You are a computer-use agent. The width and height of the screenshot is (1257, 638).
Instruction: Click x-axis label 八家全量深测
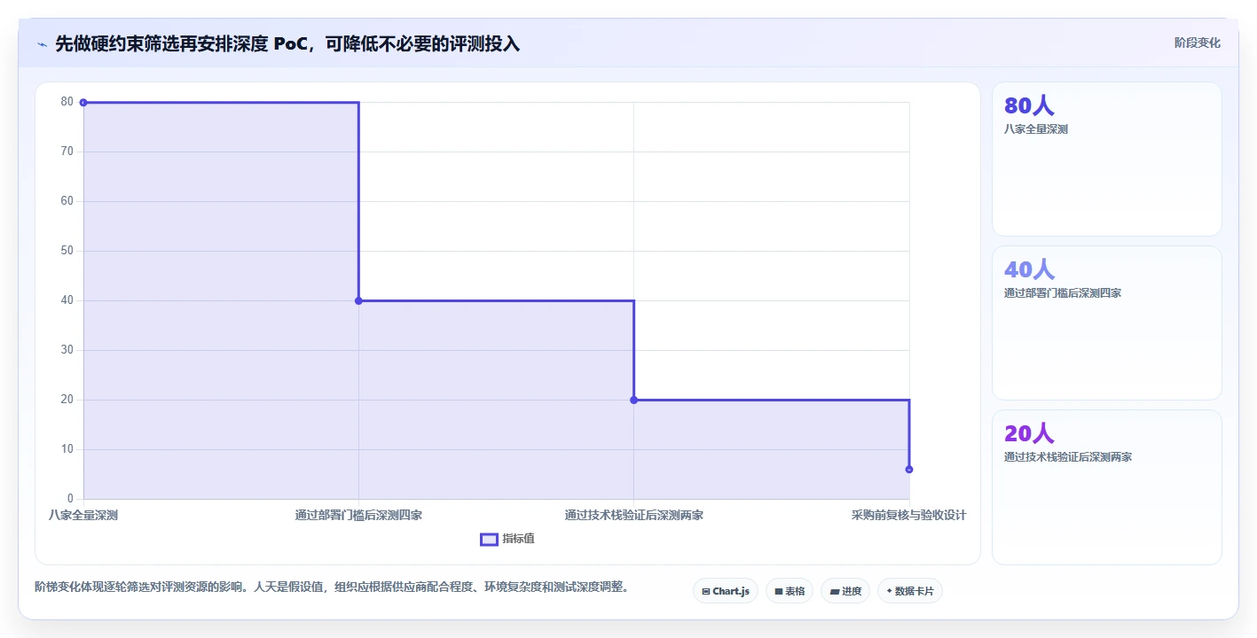point(83,515)
